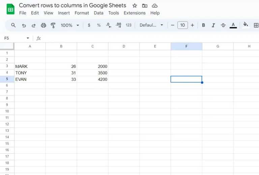The image size is (259, 175).
Task: Select all cells corner button
Action: coord(7,46)
